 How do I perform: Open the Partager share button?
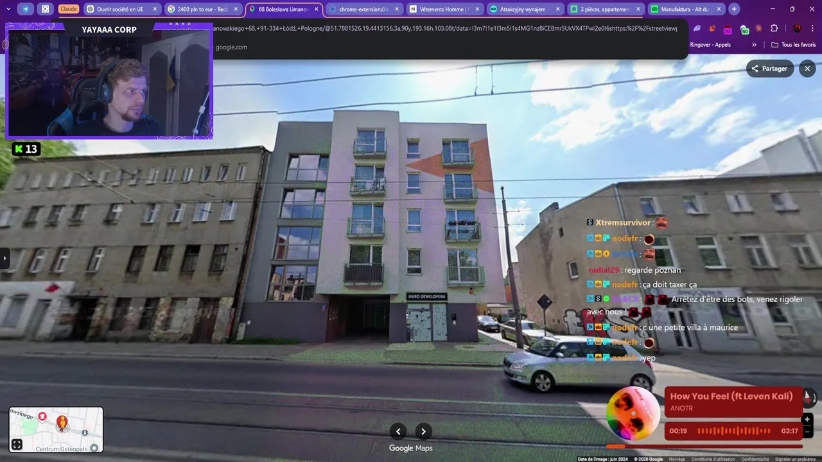769,69
